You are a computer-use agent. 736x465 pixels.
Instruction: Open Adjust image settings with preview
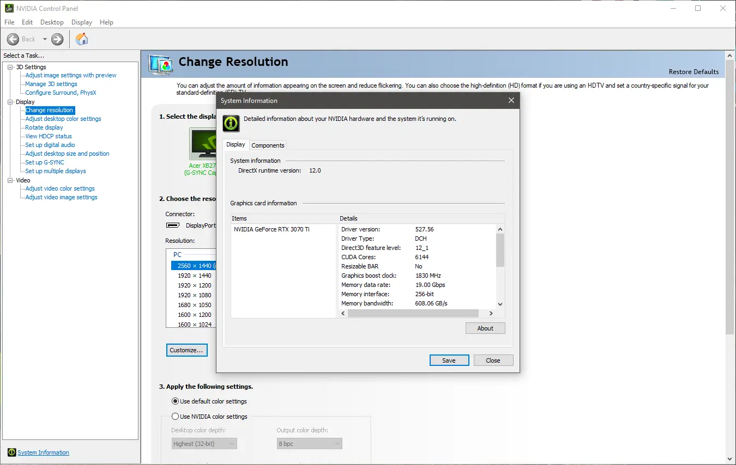coord(71,75)
